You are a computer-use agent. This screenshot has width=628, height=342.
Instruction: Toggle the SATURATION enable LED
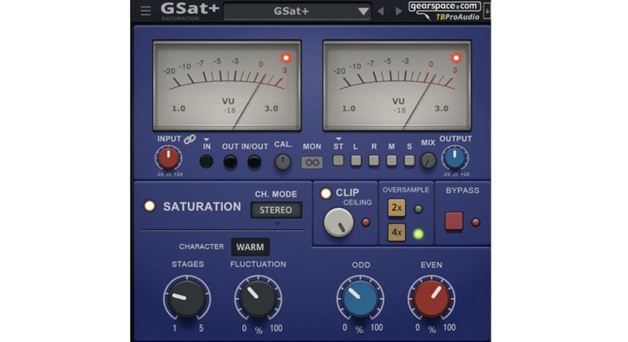pyautogui.click(x=149, y=206)
